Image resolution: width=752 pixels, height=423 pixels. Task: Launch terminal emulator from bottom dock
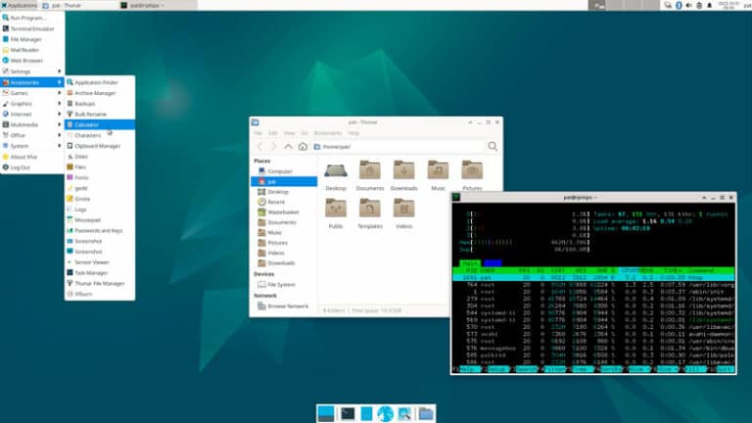[347, 413]
